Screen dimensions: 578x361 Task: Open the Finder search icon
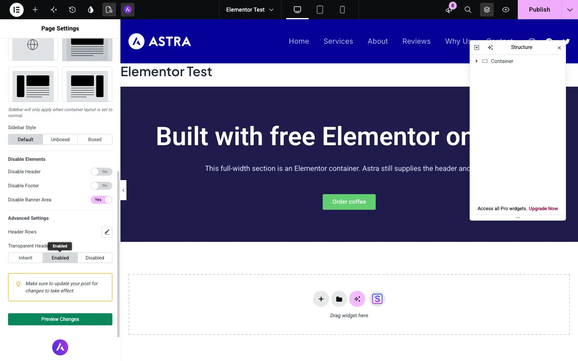coord(468,10)
